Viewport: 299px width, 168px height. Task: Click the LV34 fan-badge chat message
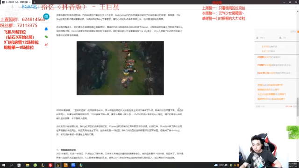tap(274, 73)
